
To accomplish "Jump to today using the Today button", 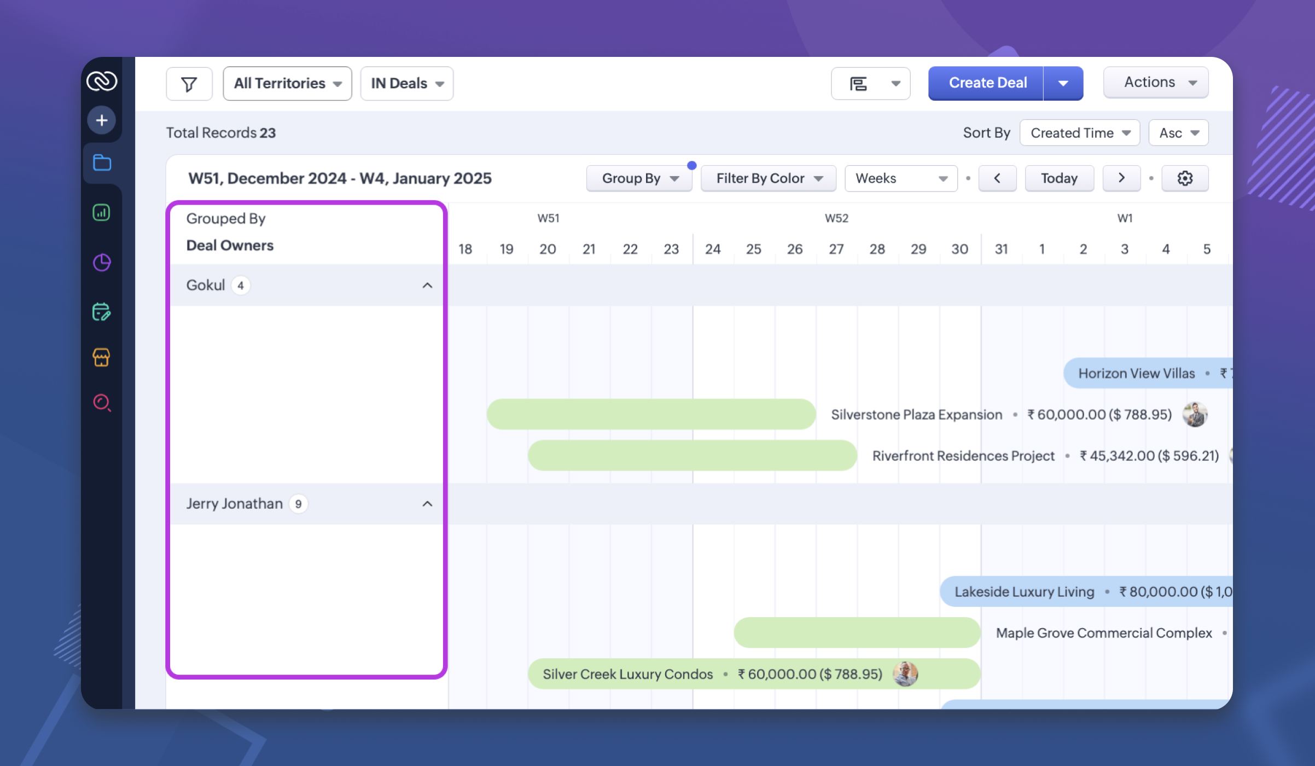I will coord(1059,178).
